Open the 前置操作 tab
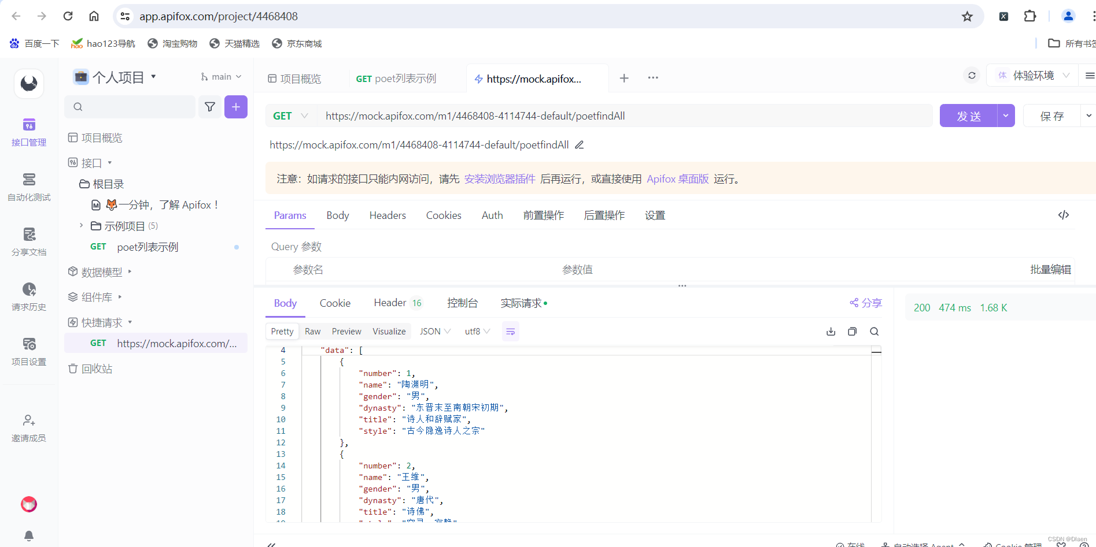 [544, 215]
